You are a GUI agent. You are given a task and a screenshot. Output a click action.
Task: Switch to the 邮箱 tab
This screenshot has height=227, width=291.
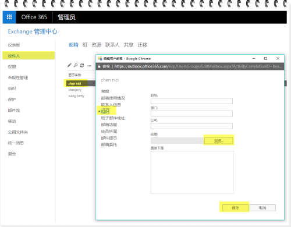(x=73, y=45)
